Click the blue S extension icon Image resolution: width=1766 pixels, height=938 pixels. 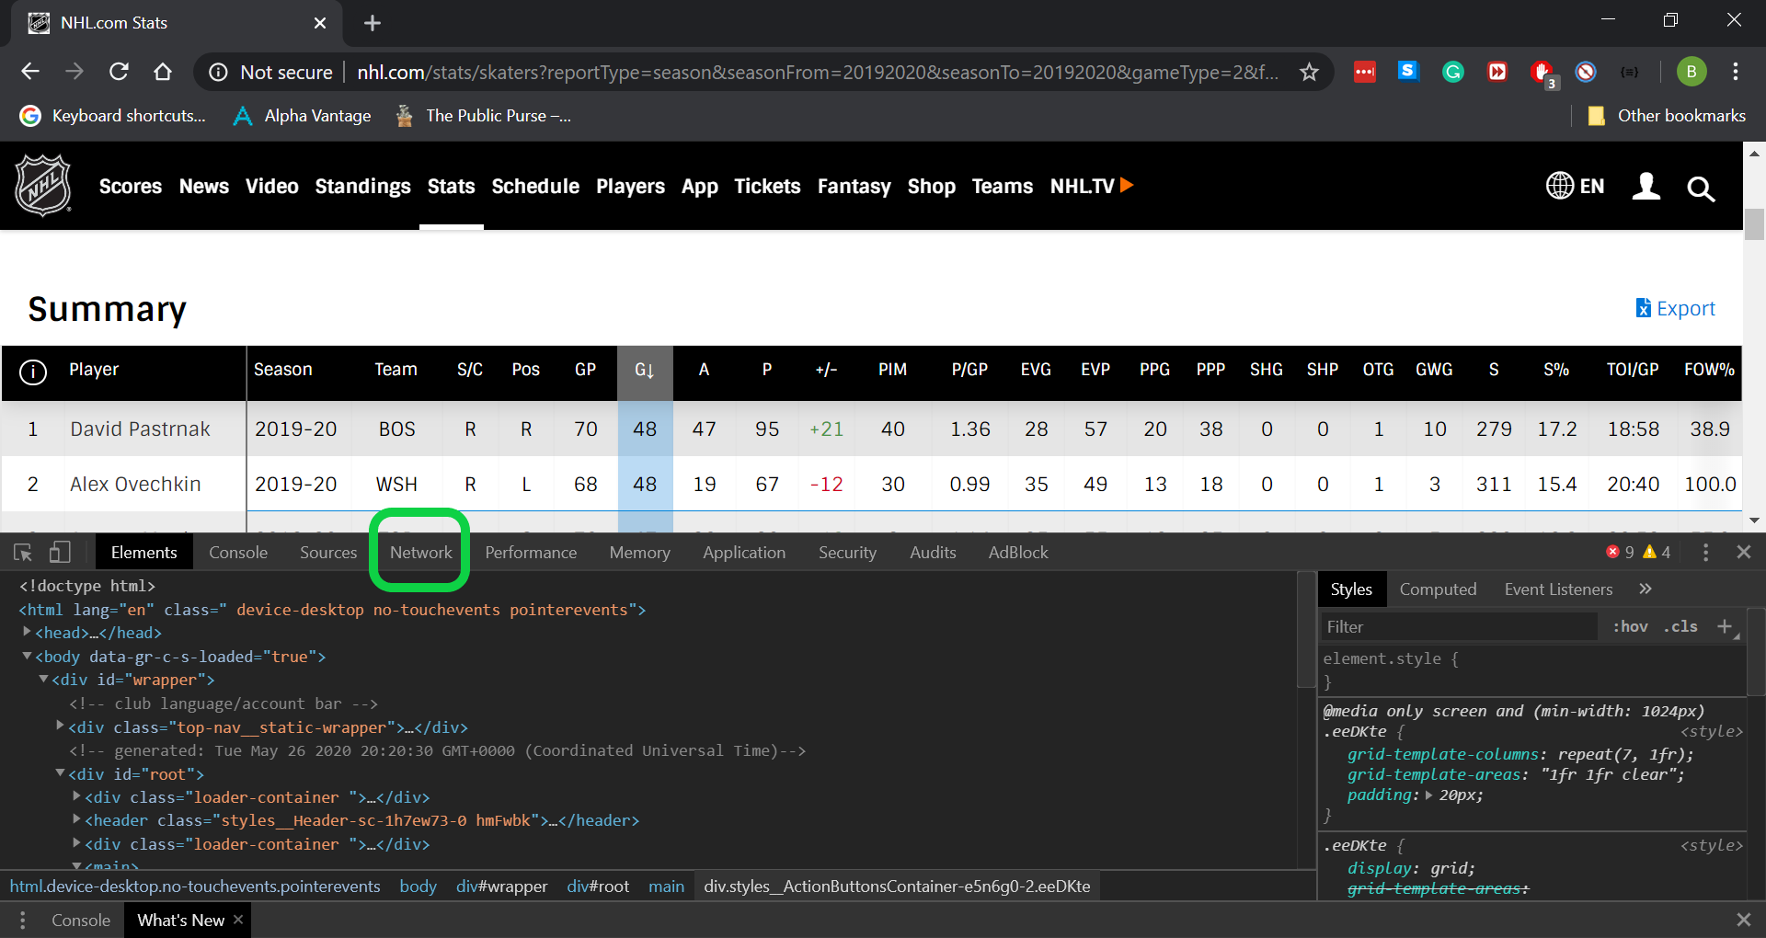point(1408,71)
